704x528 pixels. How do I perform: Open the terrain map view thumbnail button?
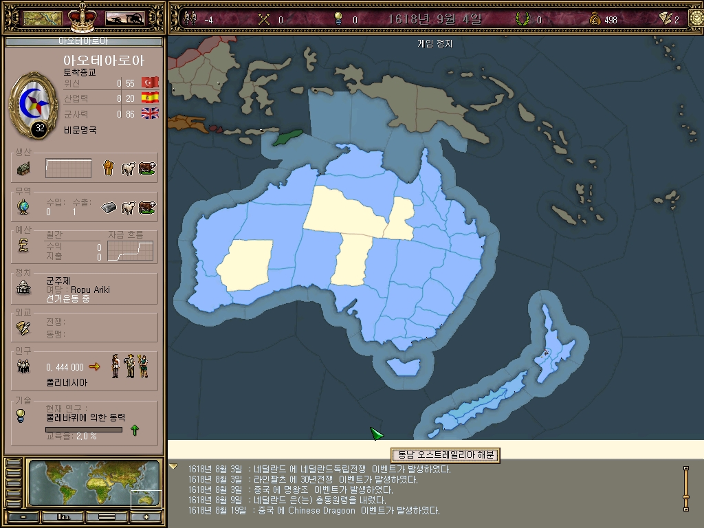tap(43, 19)
